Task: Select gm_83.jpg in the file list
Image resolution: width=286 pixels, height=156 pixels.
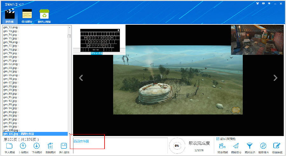Action: tap(11, 68)
